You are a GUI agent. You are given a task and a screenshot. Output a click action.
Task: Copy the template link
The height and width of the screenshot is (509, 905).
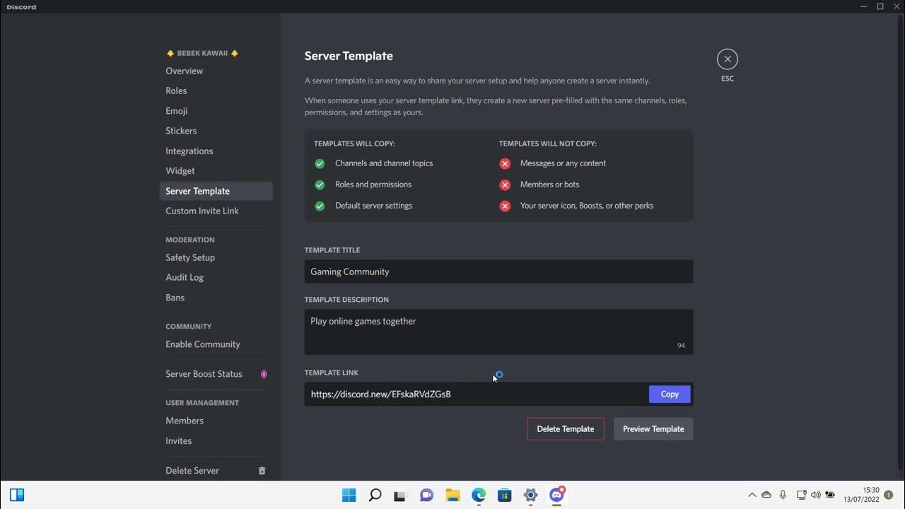(670, 394)
